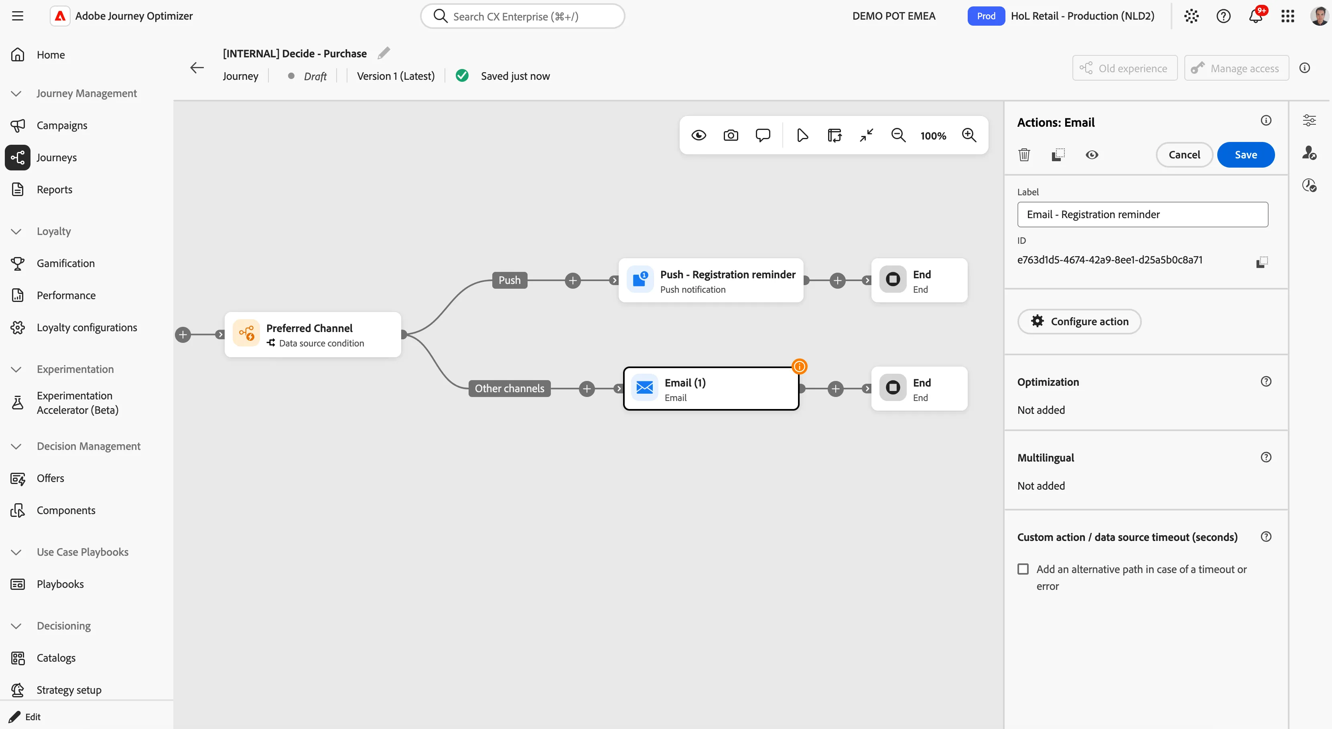
Task: Click the fit to screen arrows icon
Action: [867, 136]
